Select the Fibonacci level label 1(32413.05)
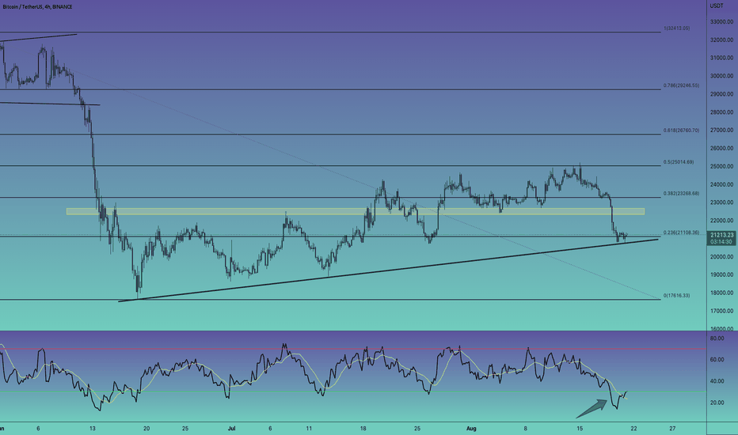Image resolution: width=738 pixels, height=435 pixels. (676, 28)
